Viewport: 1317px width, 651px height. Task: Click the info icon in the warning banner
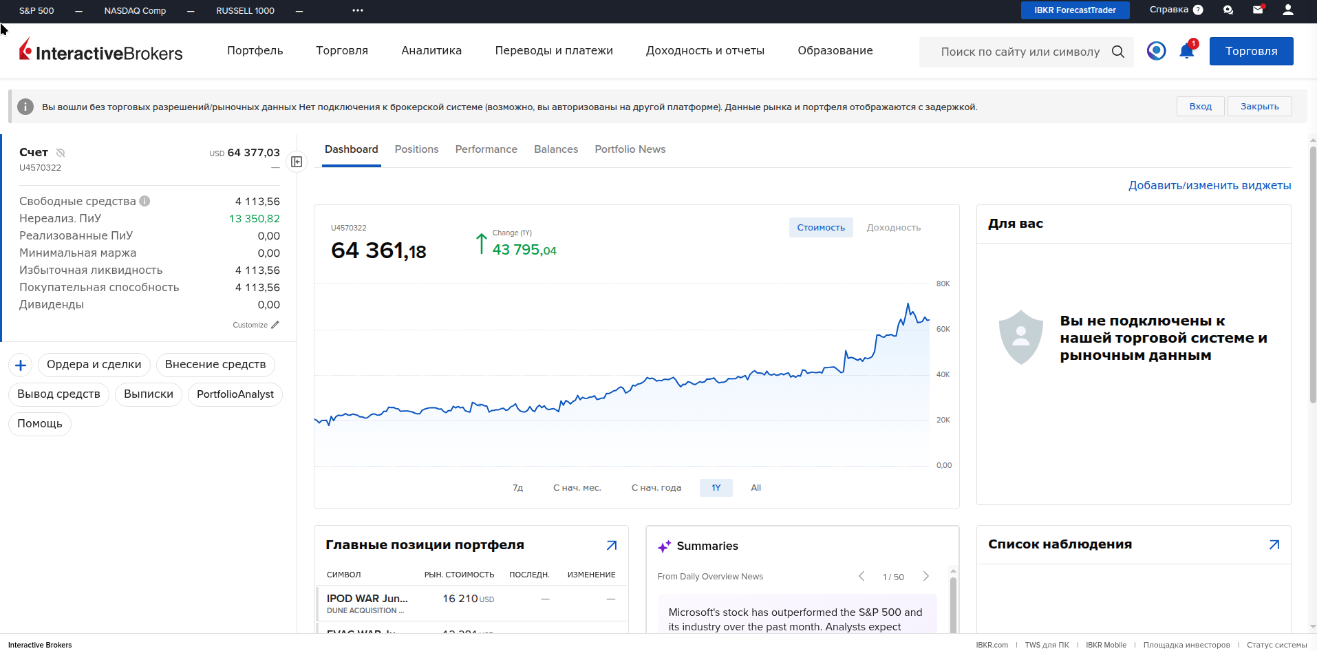[x=25, y=107]
